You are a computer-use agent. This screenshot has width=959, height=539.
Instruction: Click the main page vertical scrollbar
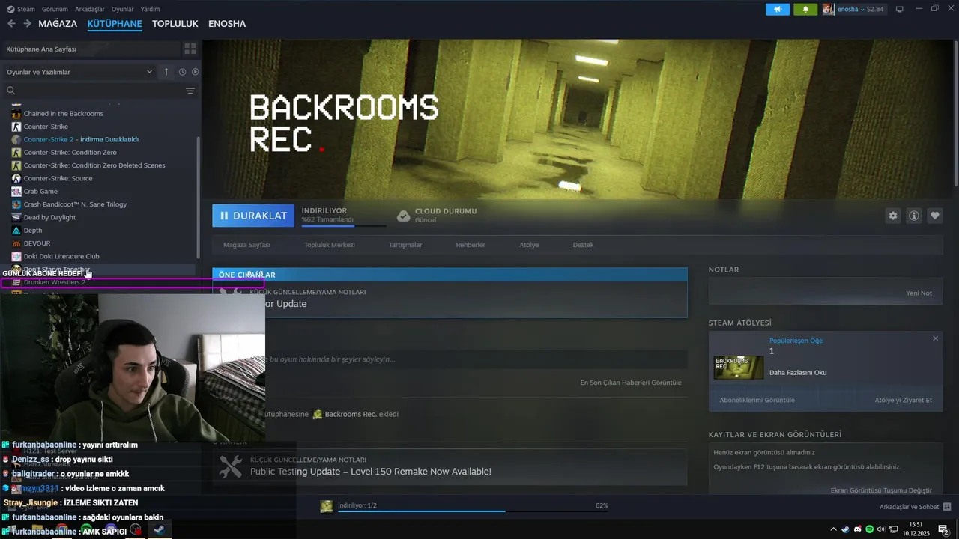(x=955, y=112)
